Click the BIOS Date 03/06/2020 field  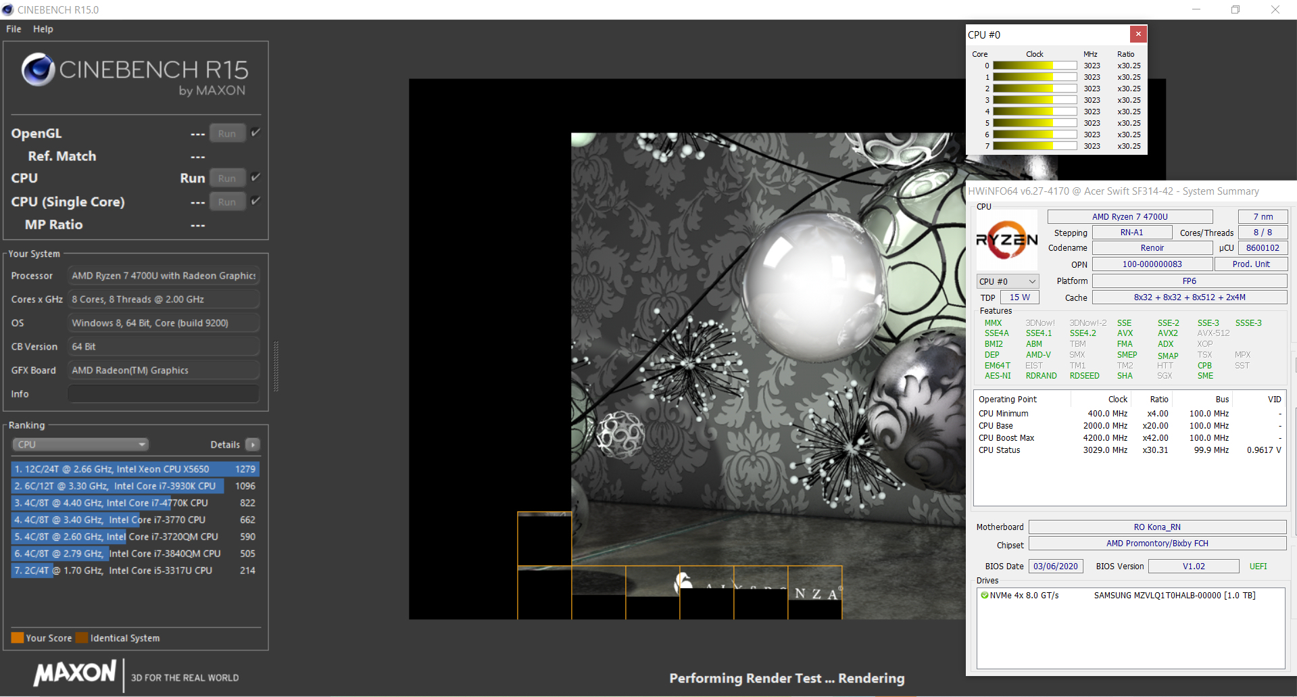tap(1056, 566)
